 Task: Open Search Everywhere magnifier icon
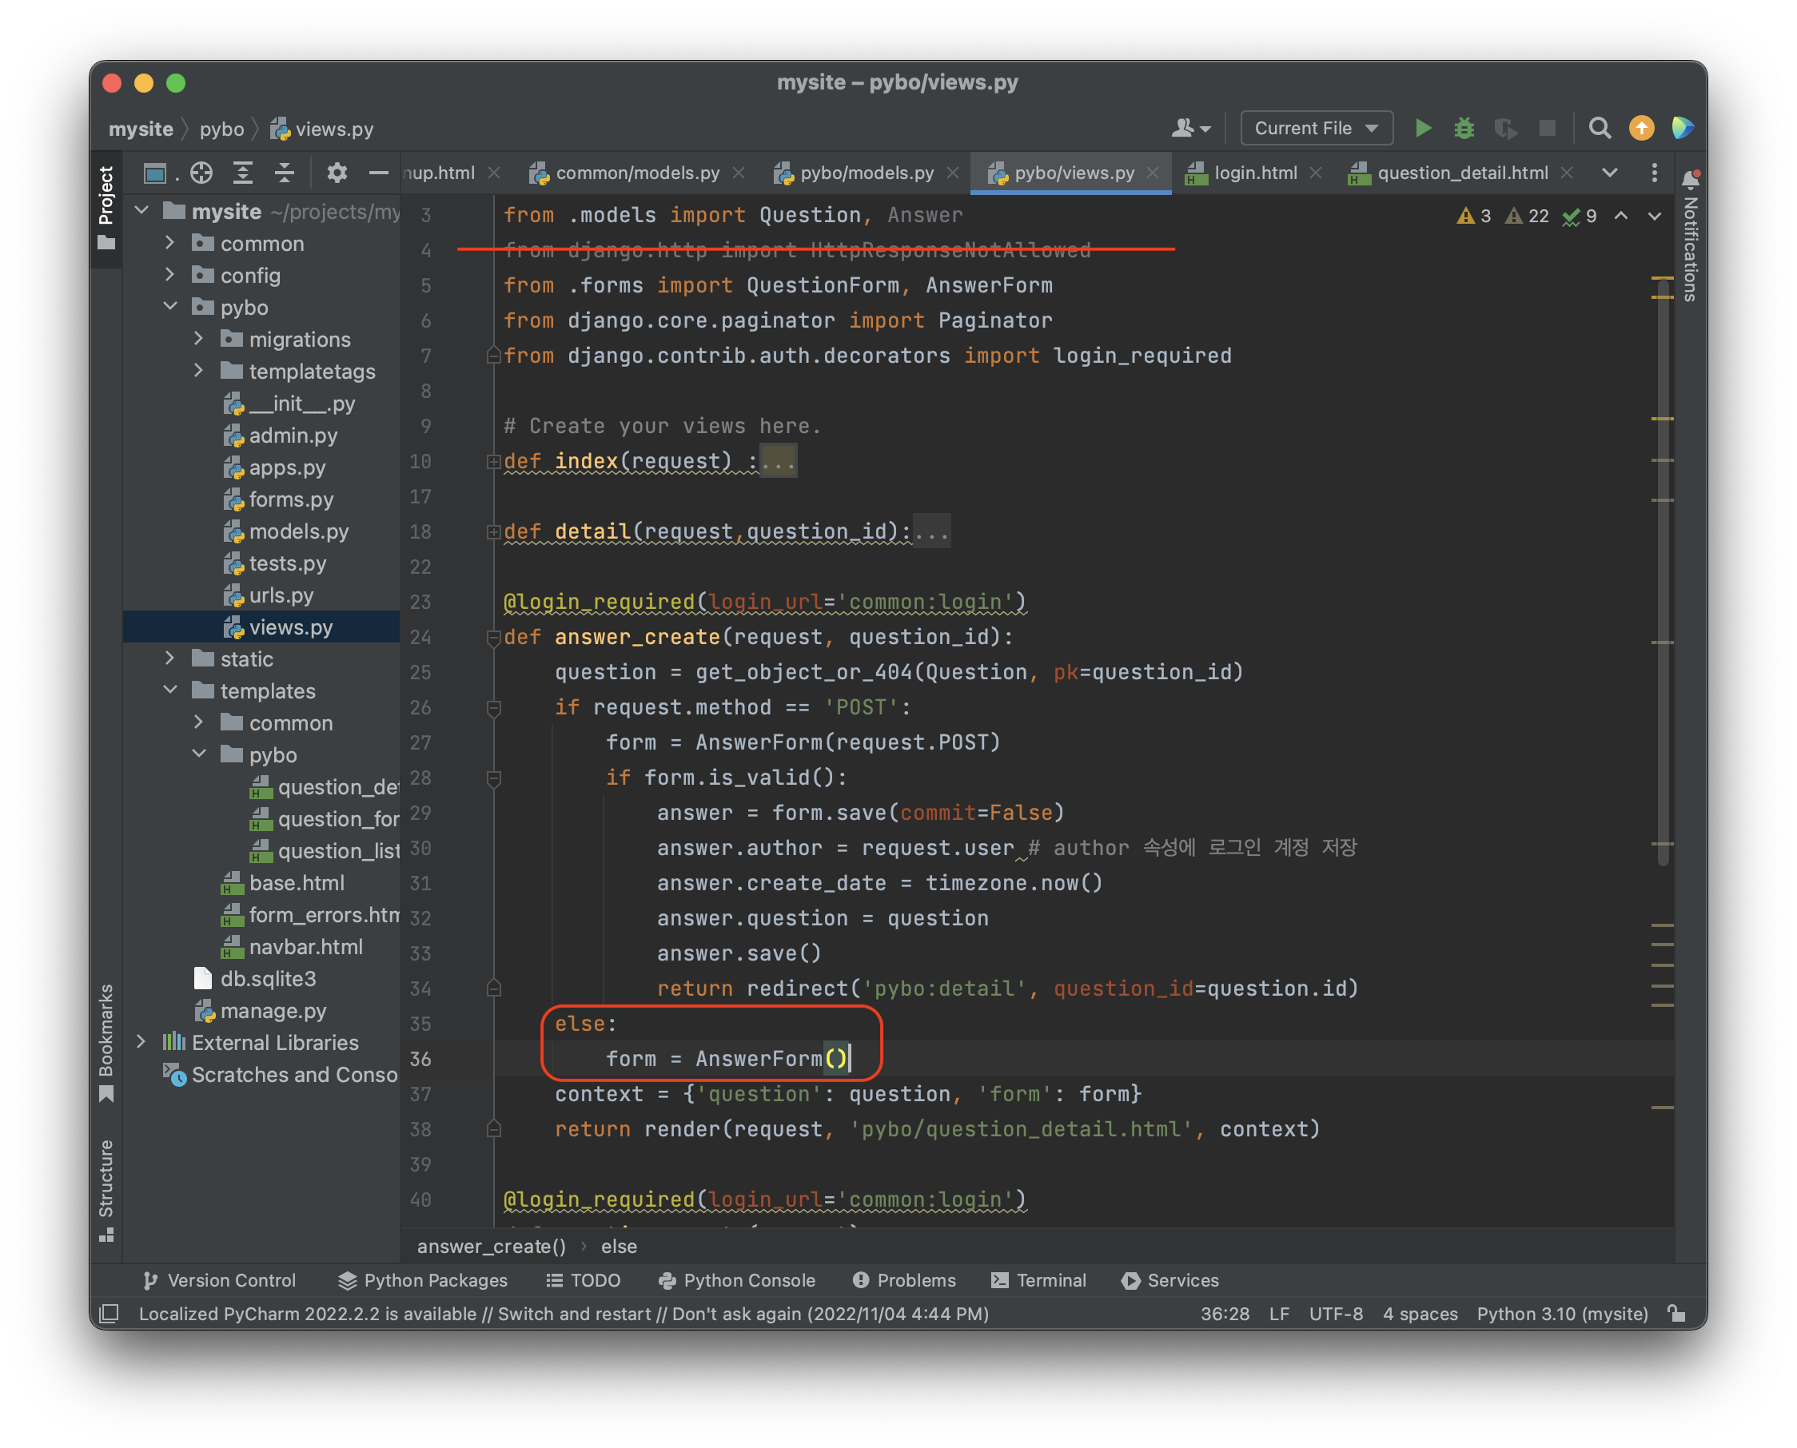[1600, 128]
